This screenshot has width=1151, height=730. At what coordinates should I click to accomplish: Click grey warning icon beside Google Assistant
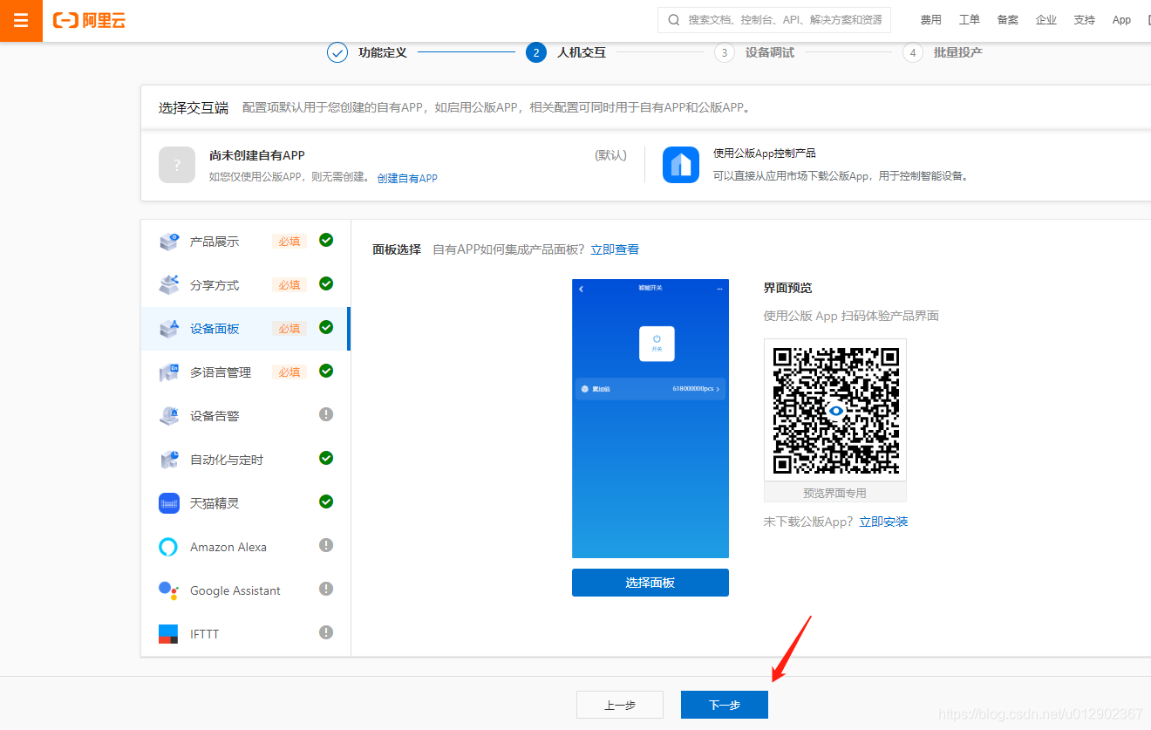click(x=326, y=589)
